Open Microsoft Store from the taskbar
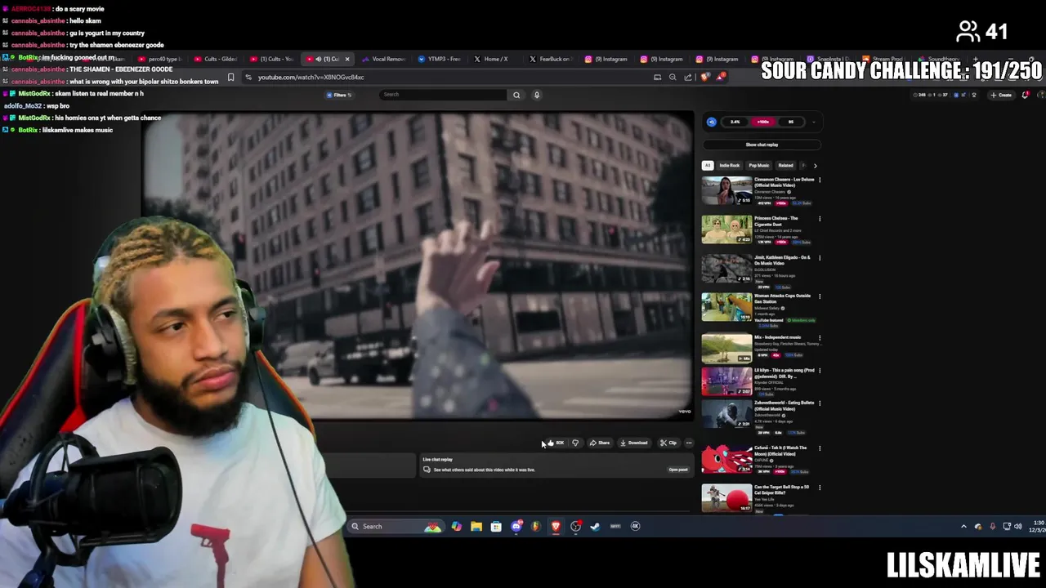The width and height of the screenshot is (1046, 588). point(496,527)
